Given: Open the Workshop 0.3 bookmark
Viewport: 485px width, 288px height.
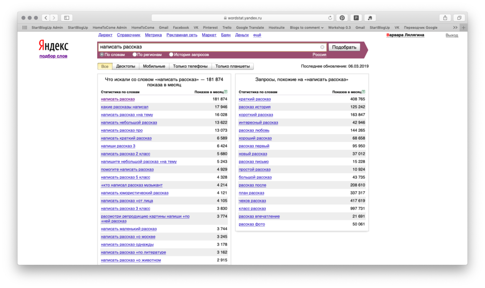Looking at the screenshot, I should point(339,27).
